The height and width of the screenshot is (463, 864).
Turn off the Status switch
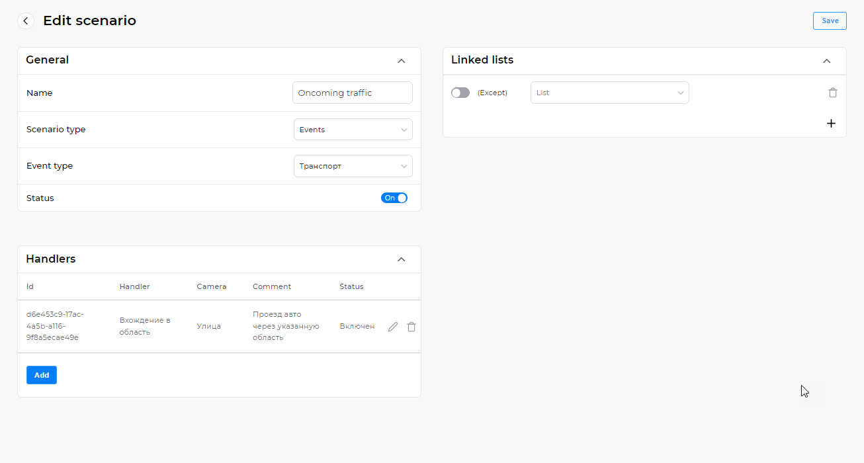[x=394, y=198]
